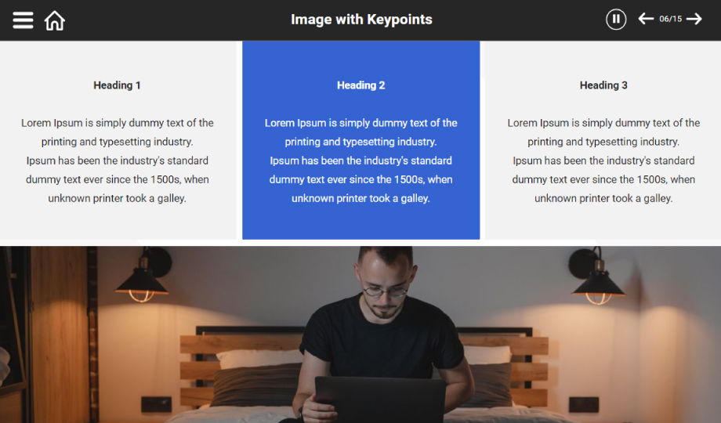Open the hamburger menu
721x423 pixels.
coord(23,20)
